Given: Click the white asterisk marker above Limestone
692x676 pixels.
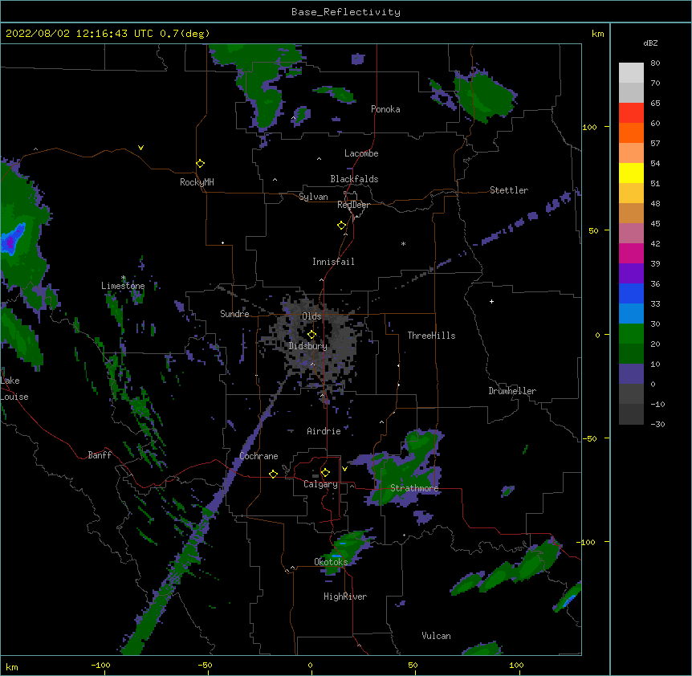Looking at the screenshot, I should 124,278.
